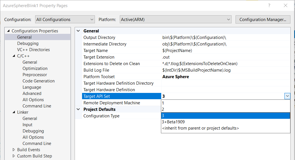Click the Configuration Manager button

(263, 20)
